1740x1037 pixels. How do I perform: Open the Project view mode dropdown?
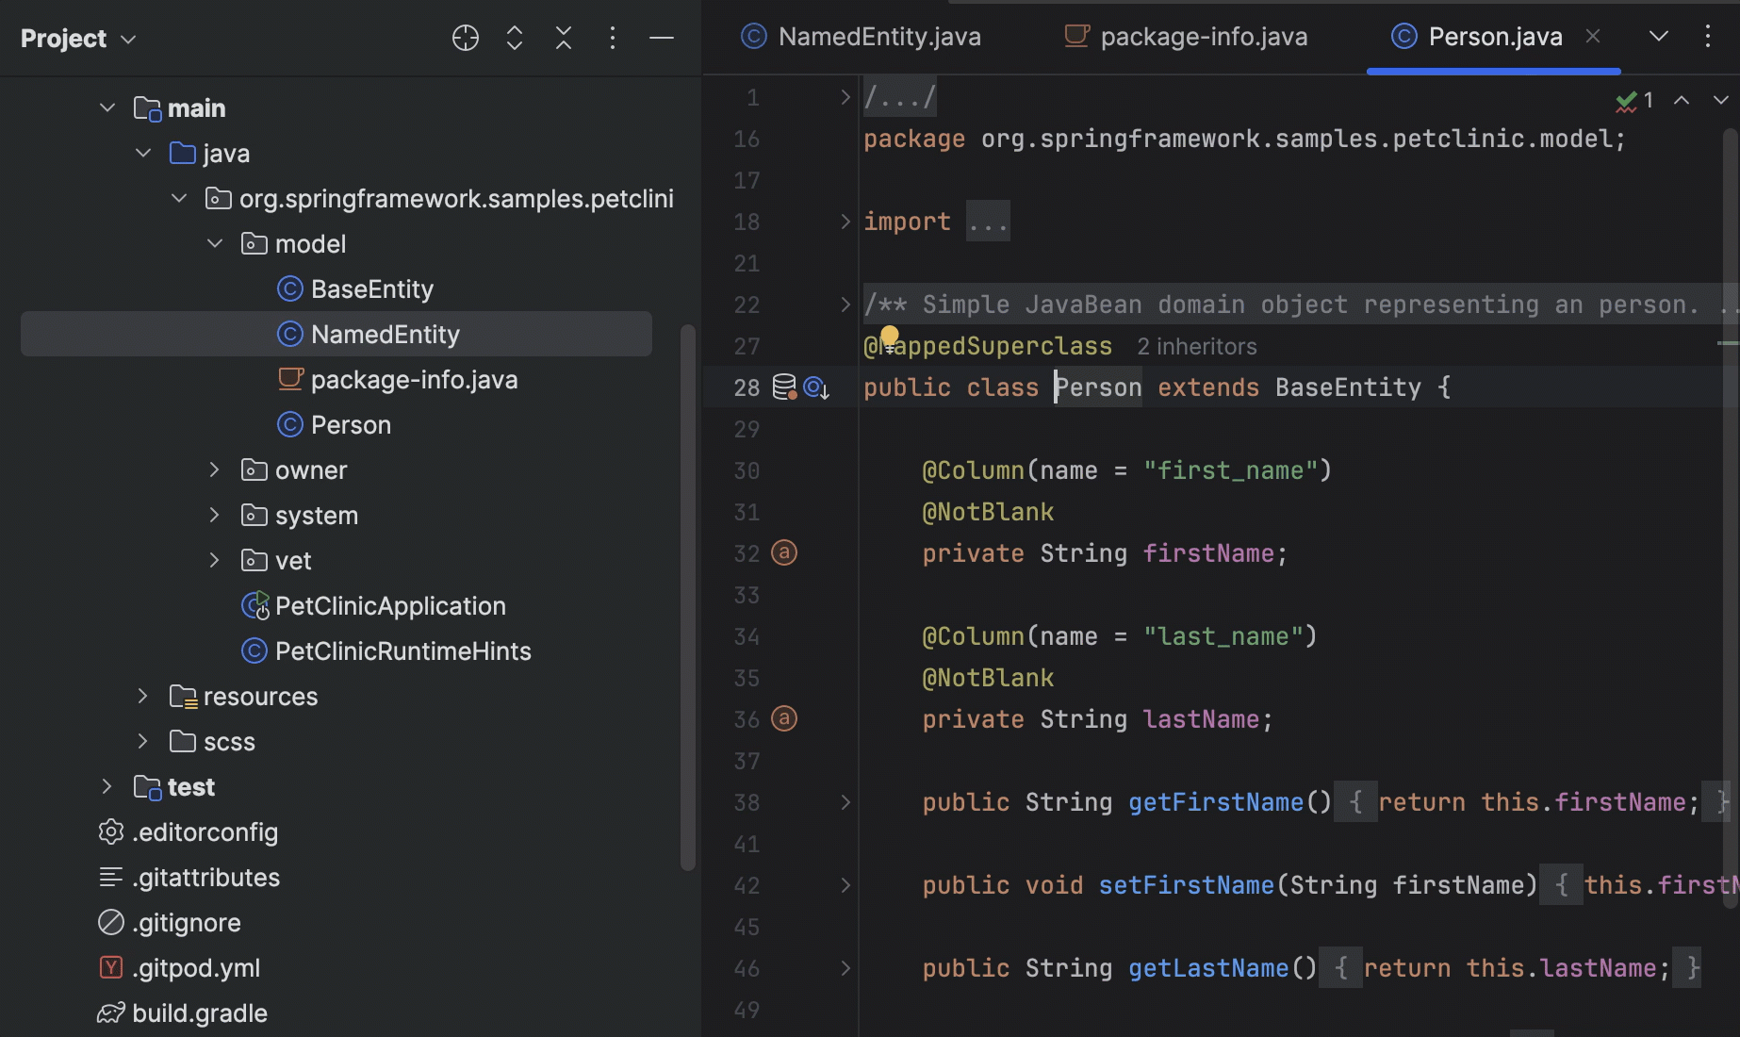click(x=129, y=39)
